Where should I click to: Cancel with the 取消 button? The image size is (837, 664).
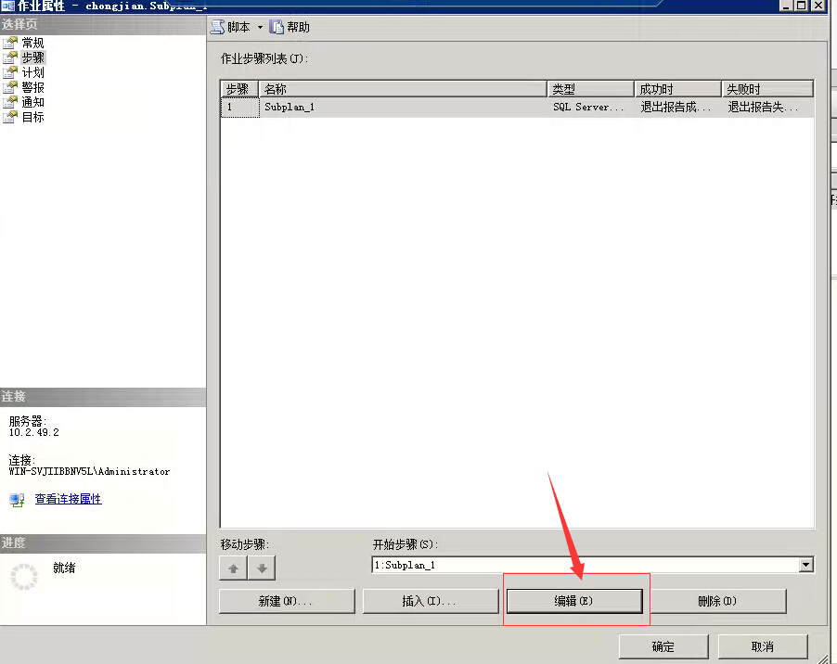point(763,647)
